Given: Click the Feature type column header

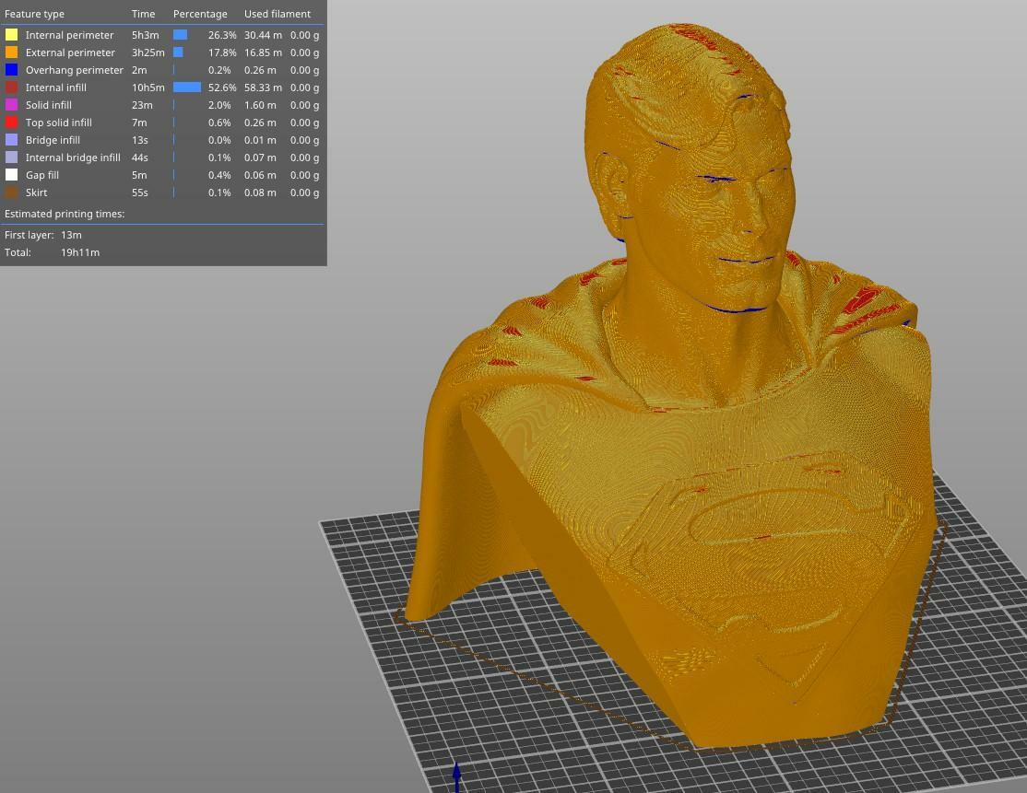Looking at the screenshot, I should (34, 14).
